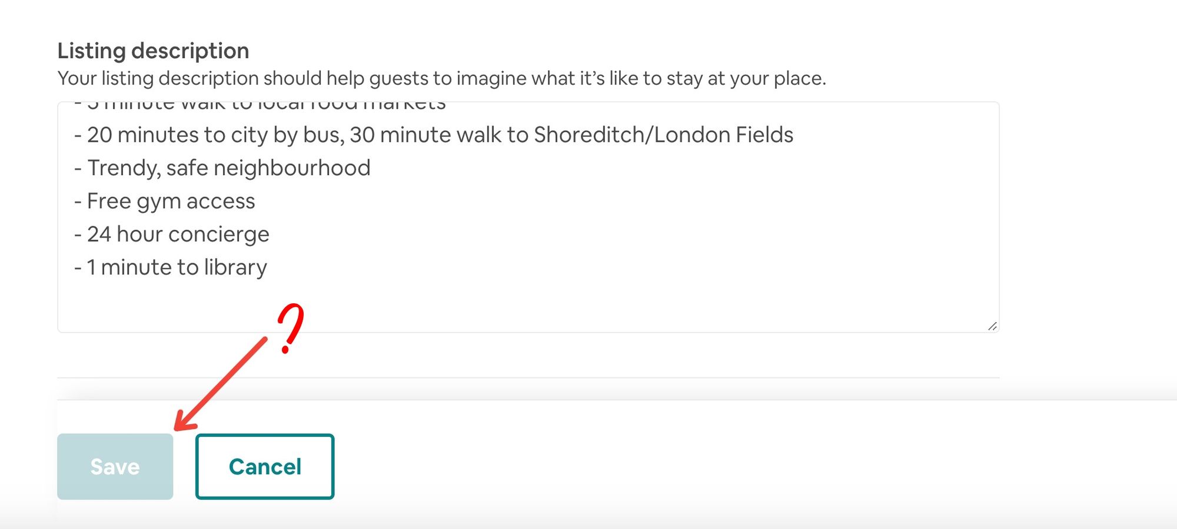The image size is (1177, 529).
Task: Click the 'Trendy, safe neighbourhood' line
Action: click(x=222, y=168)
